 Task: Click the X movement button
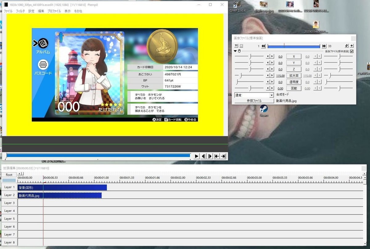pos(294,56)
